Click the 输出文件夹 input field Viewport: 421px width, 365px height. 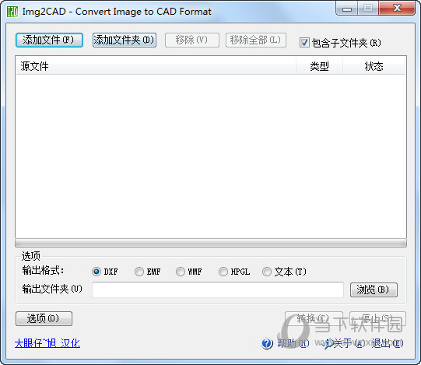point(218,290)
